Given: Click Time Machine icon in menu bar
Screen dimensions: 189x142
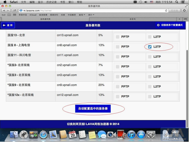Looking at the screenshot, I should [x=140, y=2].
